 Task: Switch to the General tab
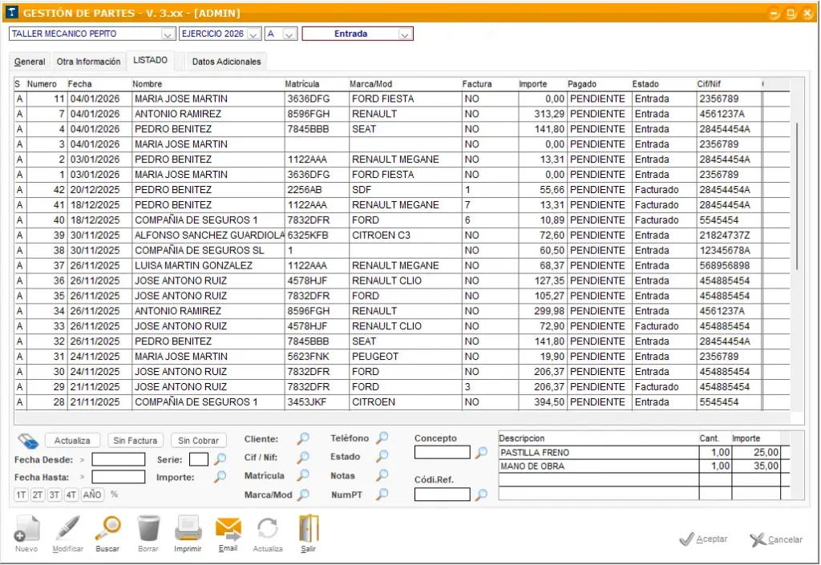(30, 62)
